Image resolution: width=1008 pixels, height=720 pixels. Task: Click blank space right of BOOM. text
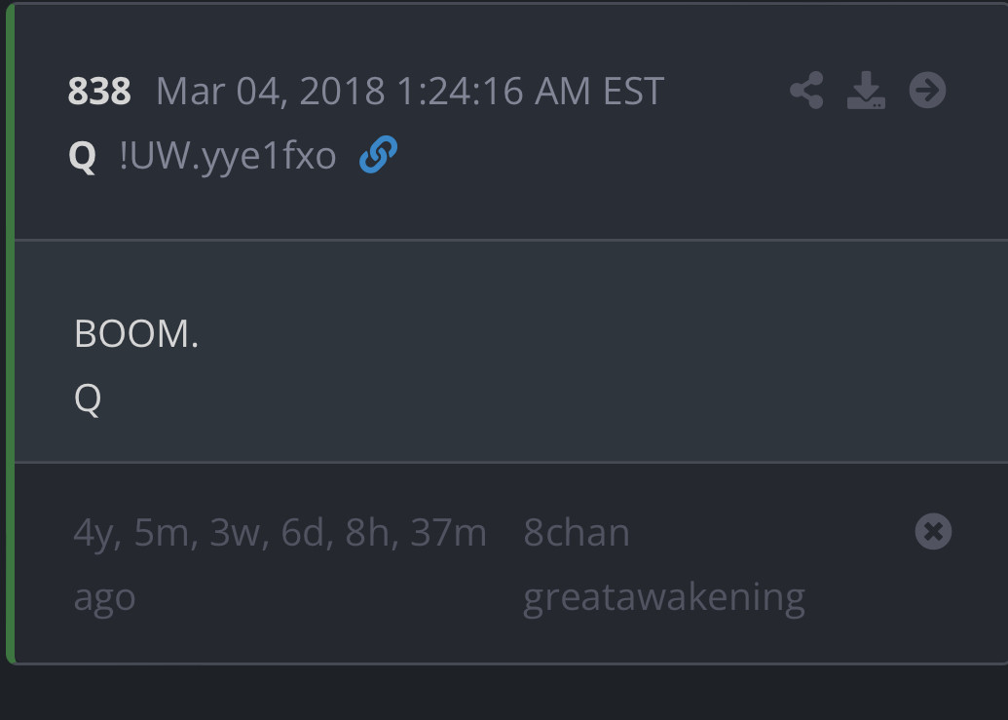[x=584, y=334]
